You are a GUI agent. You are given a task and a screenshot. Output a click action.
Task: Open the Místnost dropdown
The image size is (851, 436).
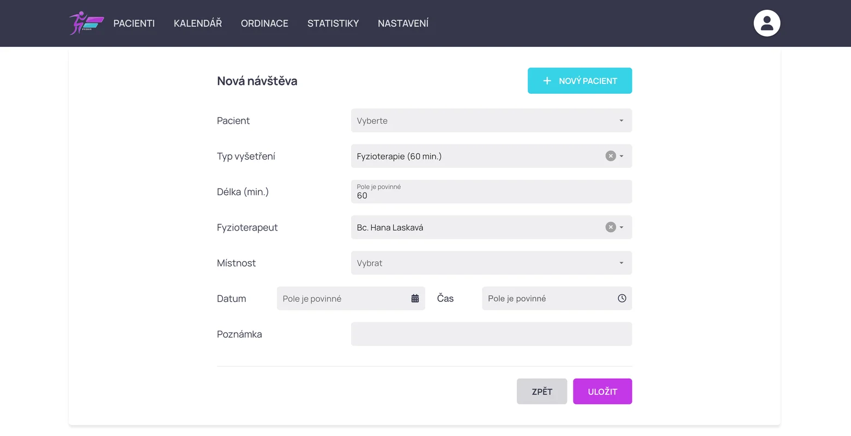coord(621,263)
